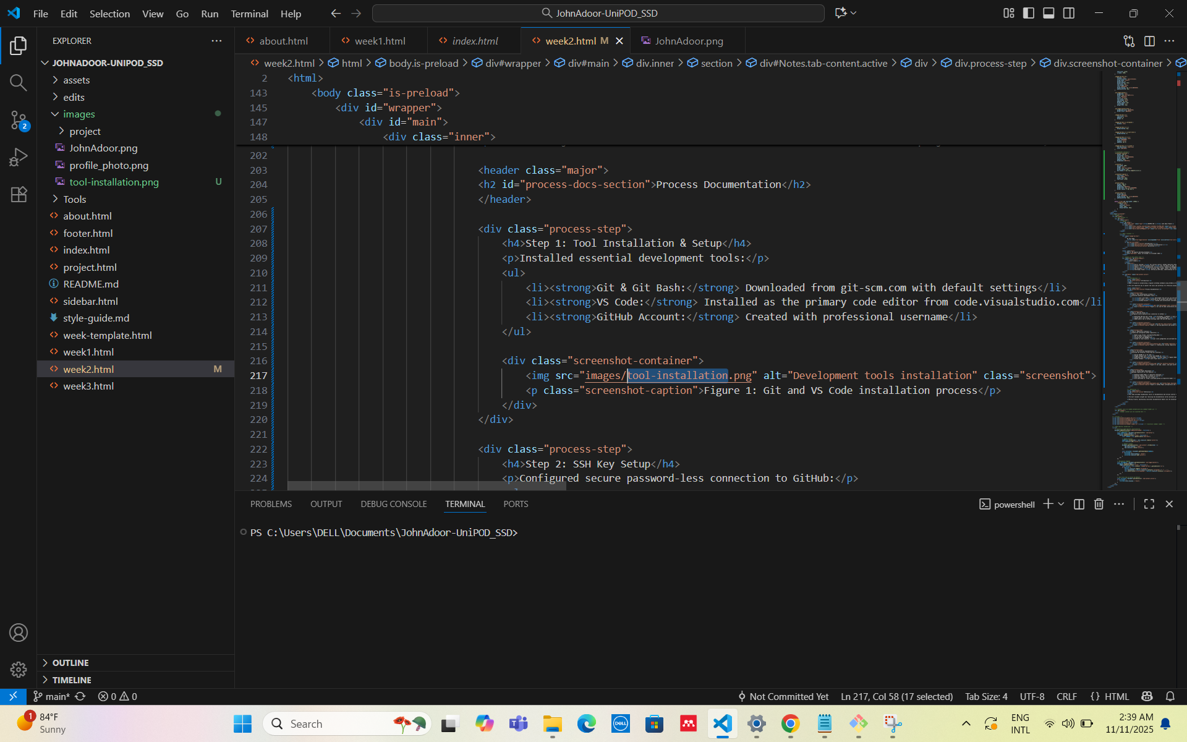The image size is (1187, 742).
Task: Open remote window indicator in status bar
Action: tap(13, 696)
